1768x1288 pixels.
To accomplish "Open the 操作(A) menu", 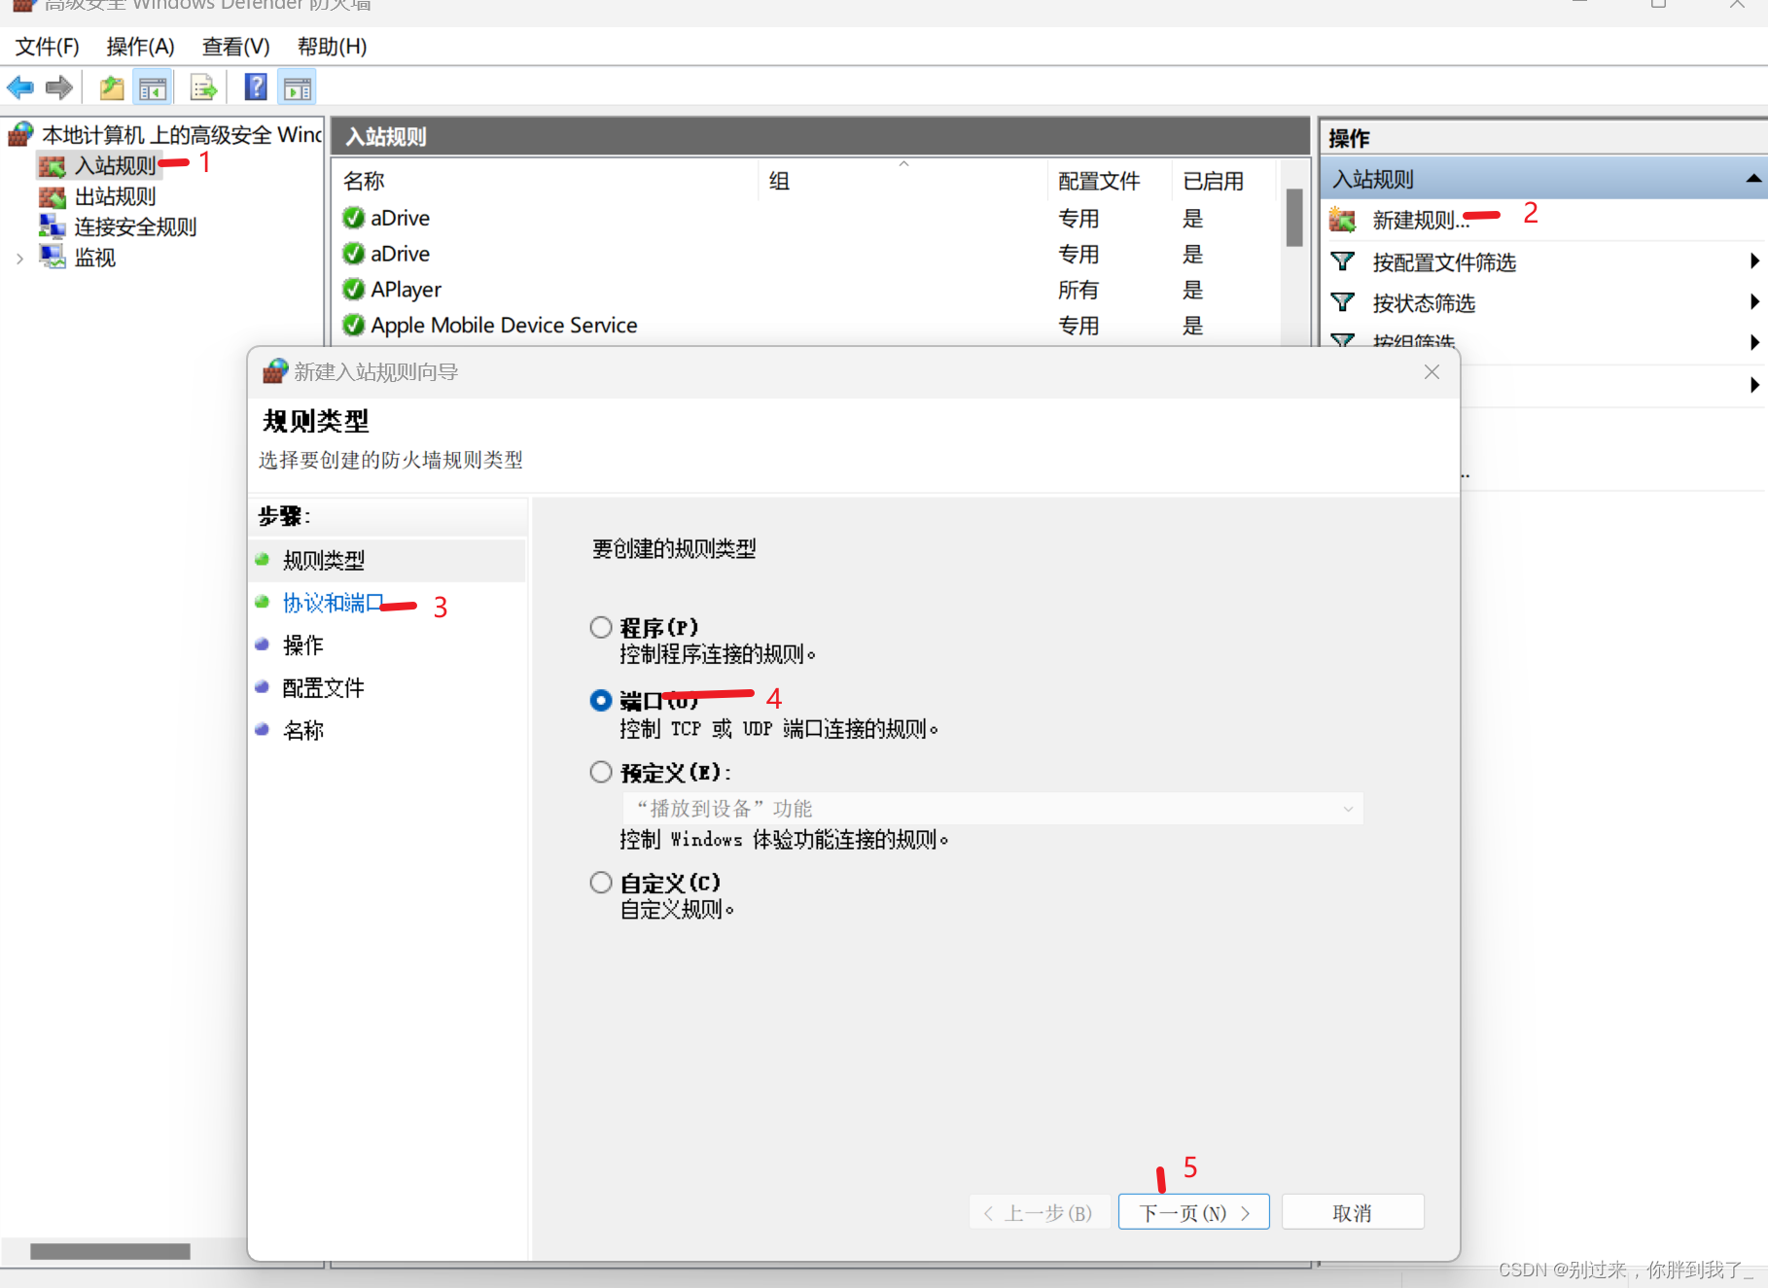I will [x=140, y=47].
